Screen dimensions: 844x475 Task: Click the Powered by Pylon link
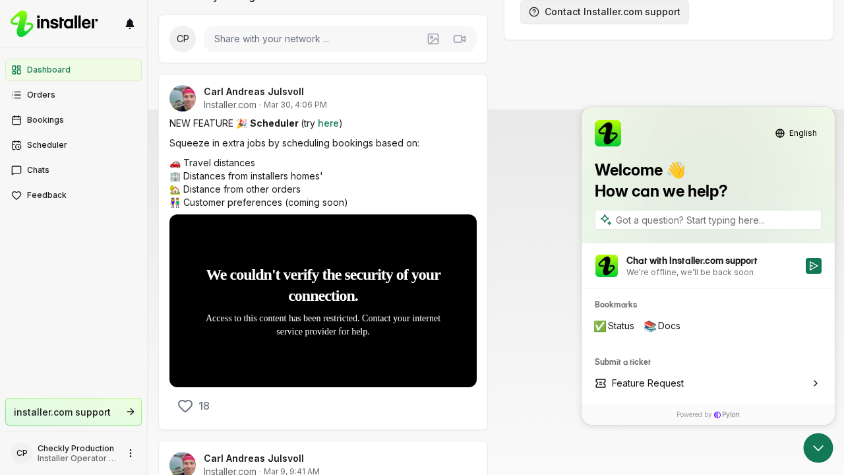(708, 415)
